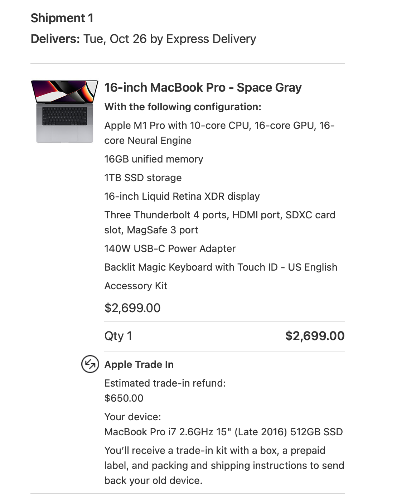Click the Backlit Magic Keyboard configuration line
Image resolution: width=411 pixels, height=499 pixels.
(x=221, y=267)
